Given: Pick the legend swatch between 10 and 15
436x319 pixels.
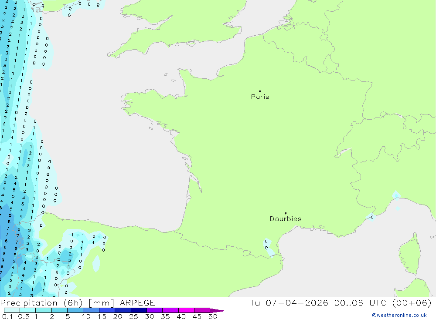Looking at the screenshot, I should [x=91, y=310].
